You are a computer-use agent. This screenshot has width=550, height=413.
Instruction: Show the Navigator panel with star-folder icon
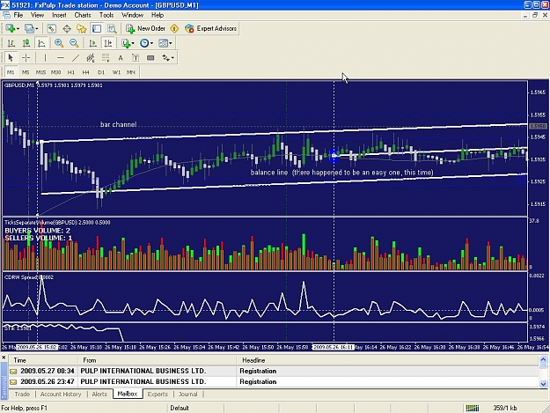[81, 29]
